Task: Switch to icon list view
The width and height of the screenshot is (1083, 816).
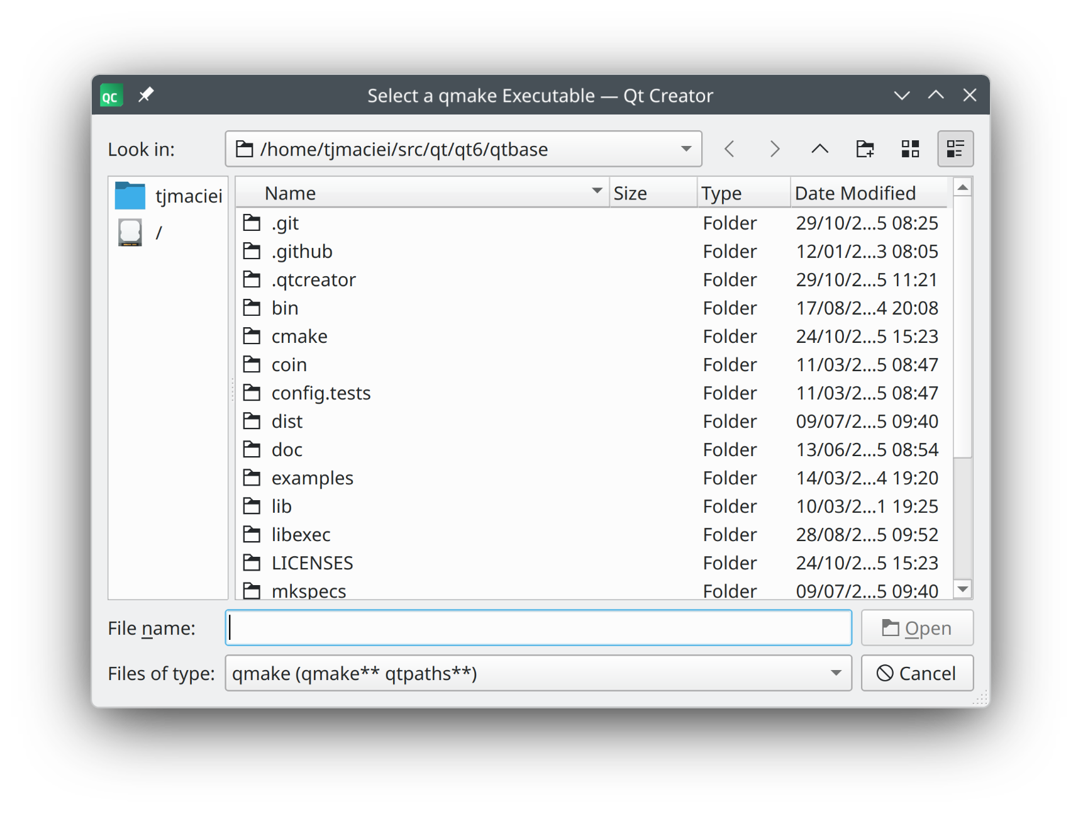Action: pos(910,149)
